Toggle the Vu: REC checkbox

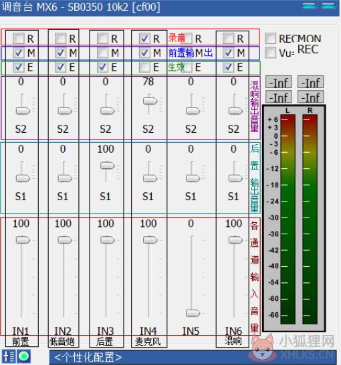click(x=271, y=53)
